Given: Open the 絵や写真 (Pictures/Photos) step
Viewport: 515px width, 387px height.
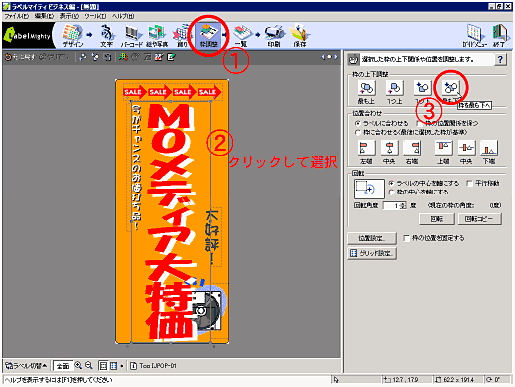Looking at the screenshot, I should [x=157, y=36].
